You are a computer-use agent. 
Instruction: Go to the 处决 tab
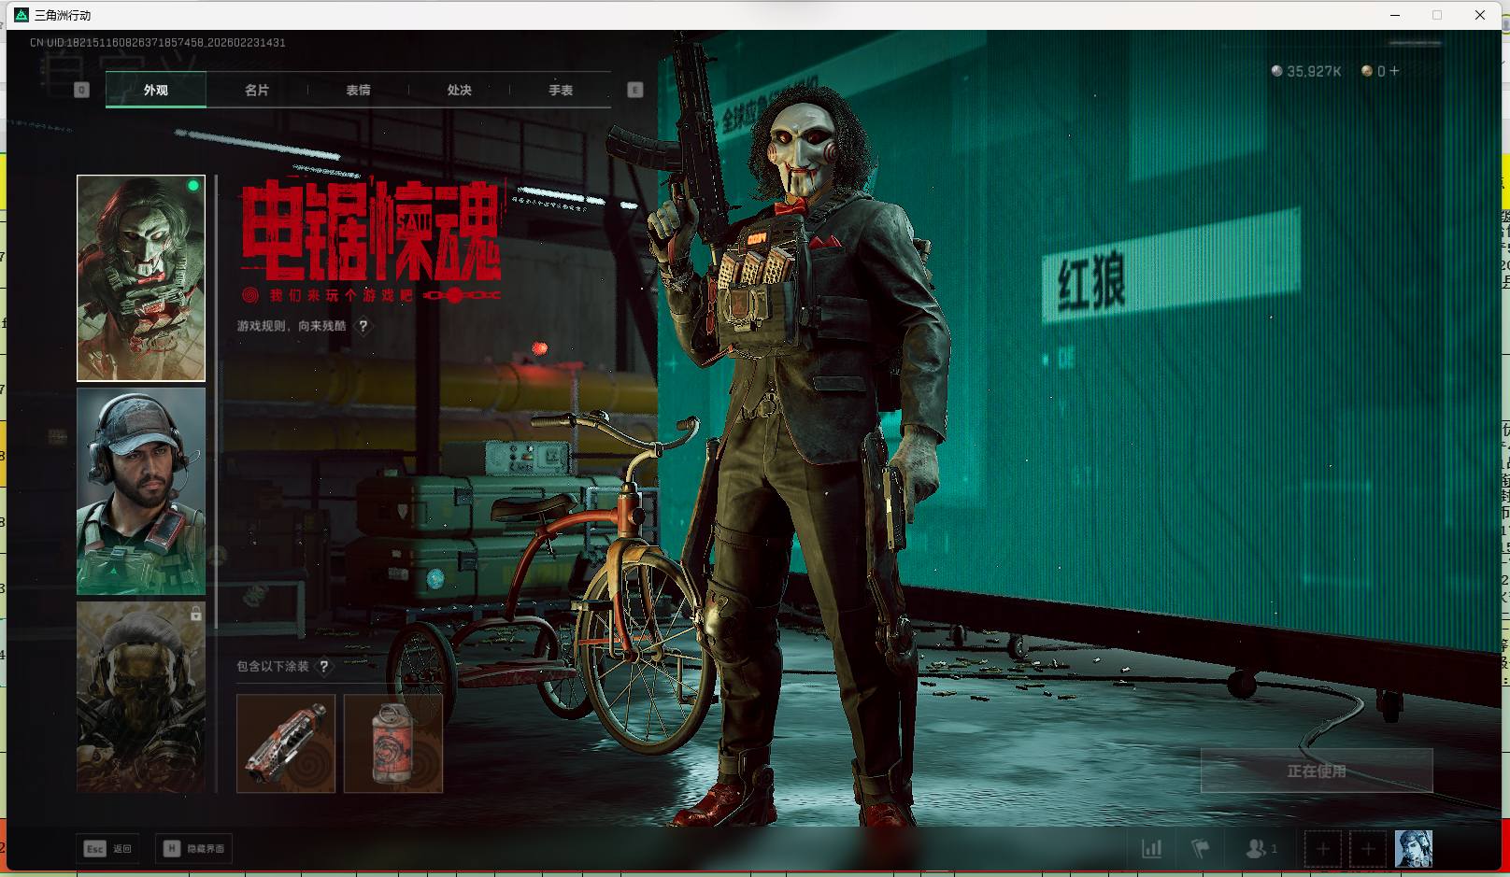[x=459, y=90]
